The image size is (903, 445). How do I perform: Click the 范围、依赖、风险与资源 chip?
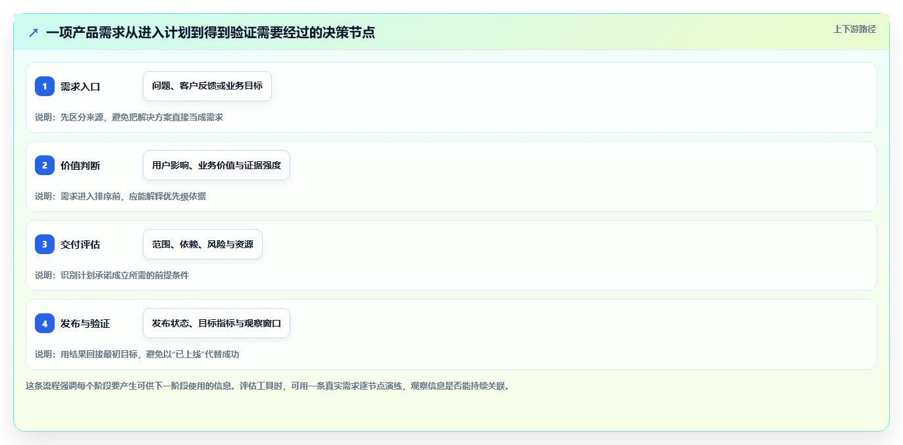point(203,244)
